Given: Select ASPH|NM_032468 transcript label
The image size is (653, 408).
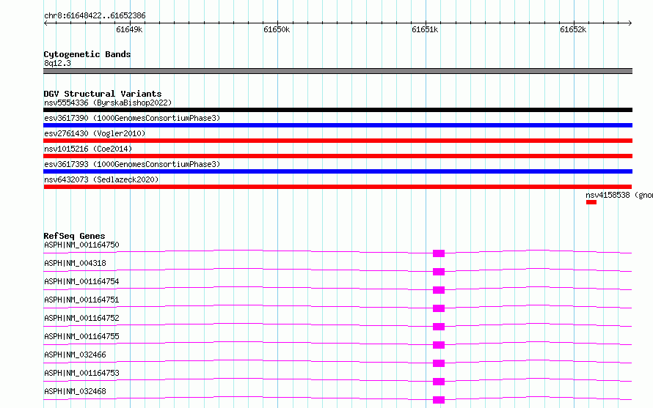Looking at the screenshot, I should coord(75,391).
